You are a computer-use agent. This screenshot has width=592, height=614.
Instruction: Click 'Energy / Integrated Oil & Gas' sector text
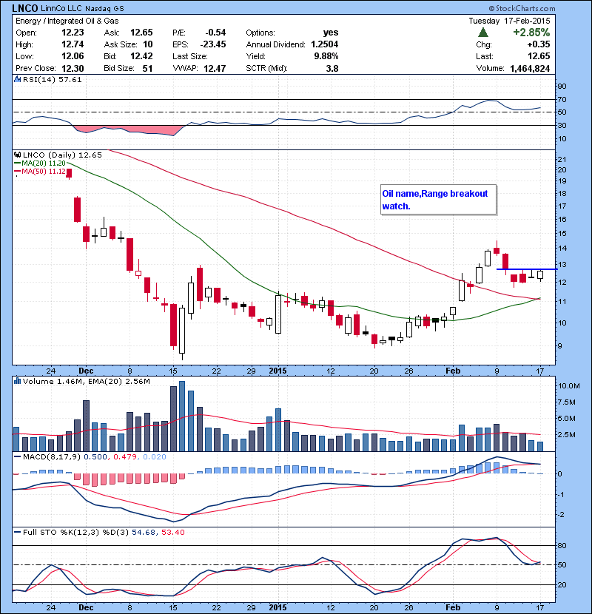tap(67, 21)
